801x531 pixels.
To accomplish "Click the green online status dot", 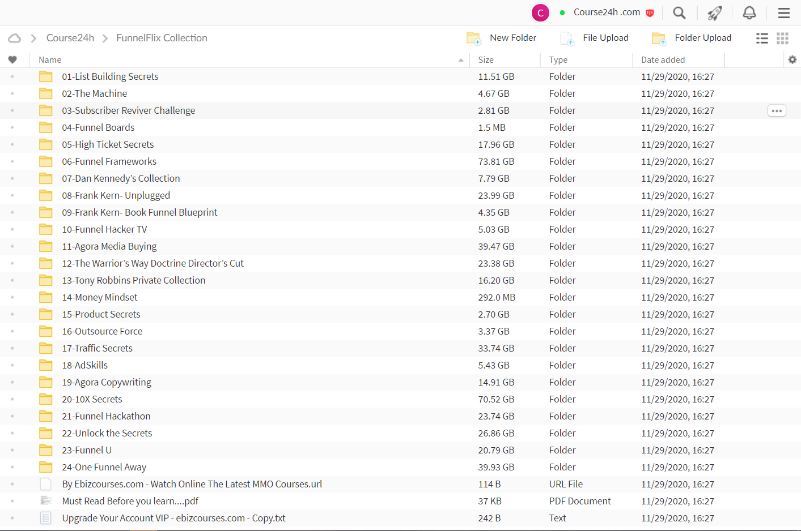I will [x=562, y=12].
